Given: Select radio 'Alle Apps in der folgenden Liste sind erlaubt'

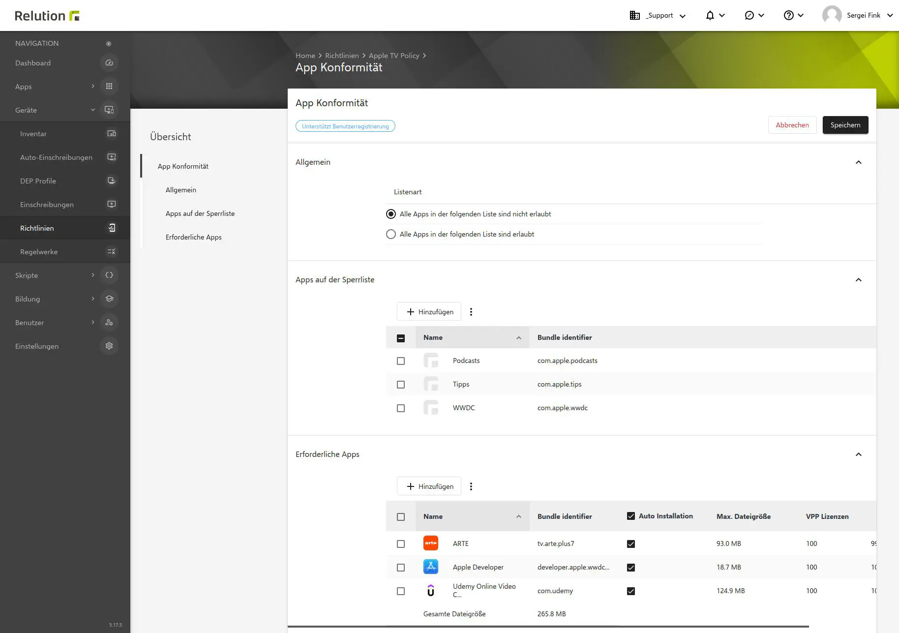Looking at the screenshot, I should 391,234.
